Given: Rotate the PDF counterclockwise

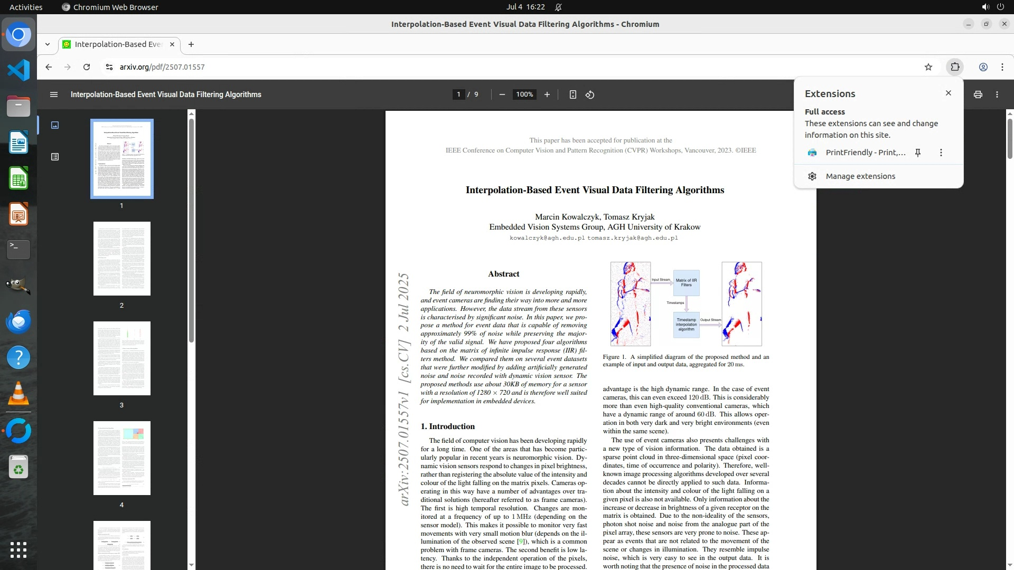Looking at the screenshot, I should 590,94.
